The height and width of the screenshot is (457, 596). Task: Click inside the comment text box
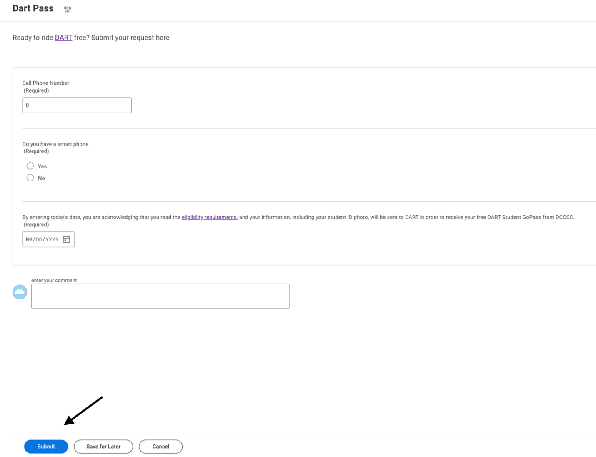coord(160,296)
